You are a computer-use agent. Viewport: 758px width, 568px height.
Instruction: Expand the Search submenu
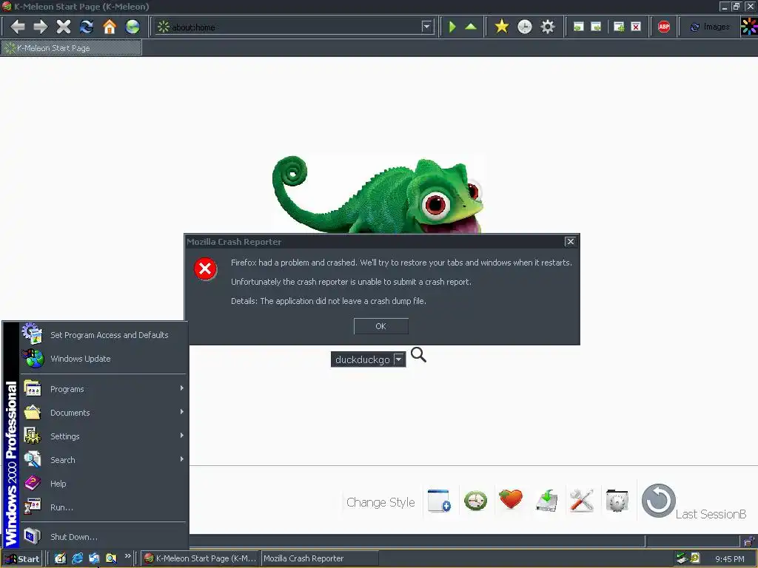click(104, 460)
